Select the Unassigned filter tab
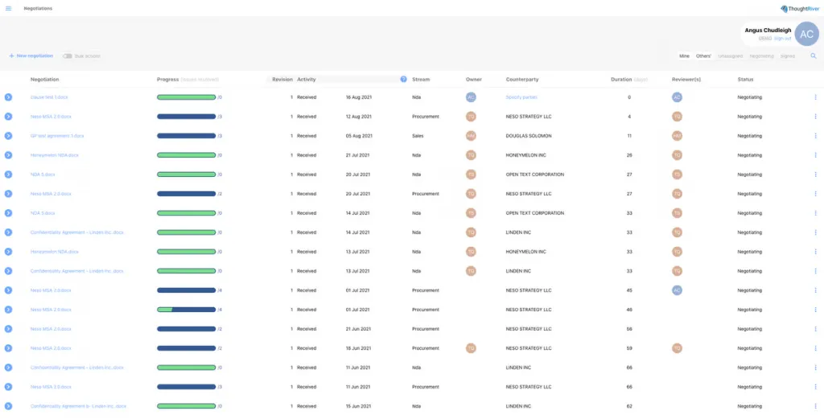Viewport: 824px width, 419px height. (730, 56)
